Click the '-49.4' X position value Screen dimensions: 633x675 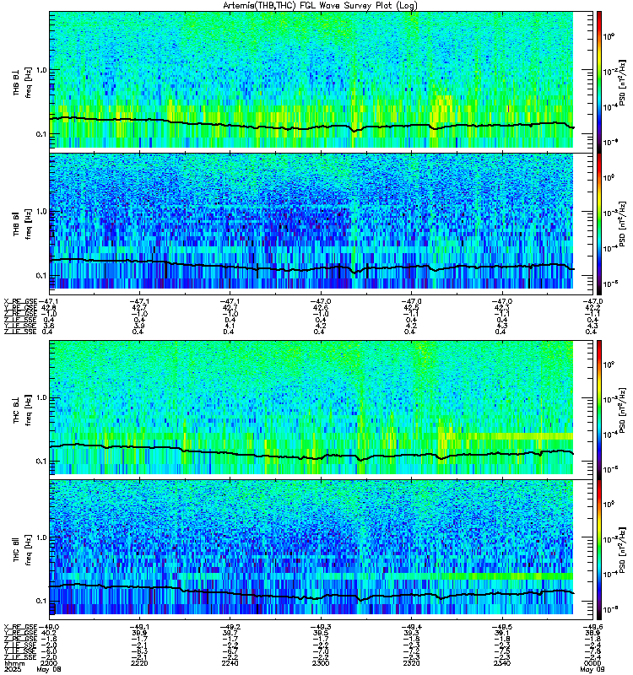pos(411,627)
